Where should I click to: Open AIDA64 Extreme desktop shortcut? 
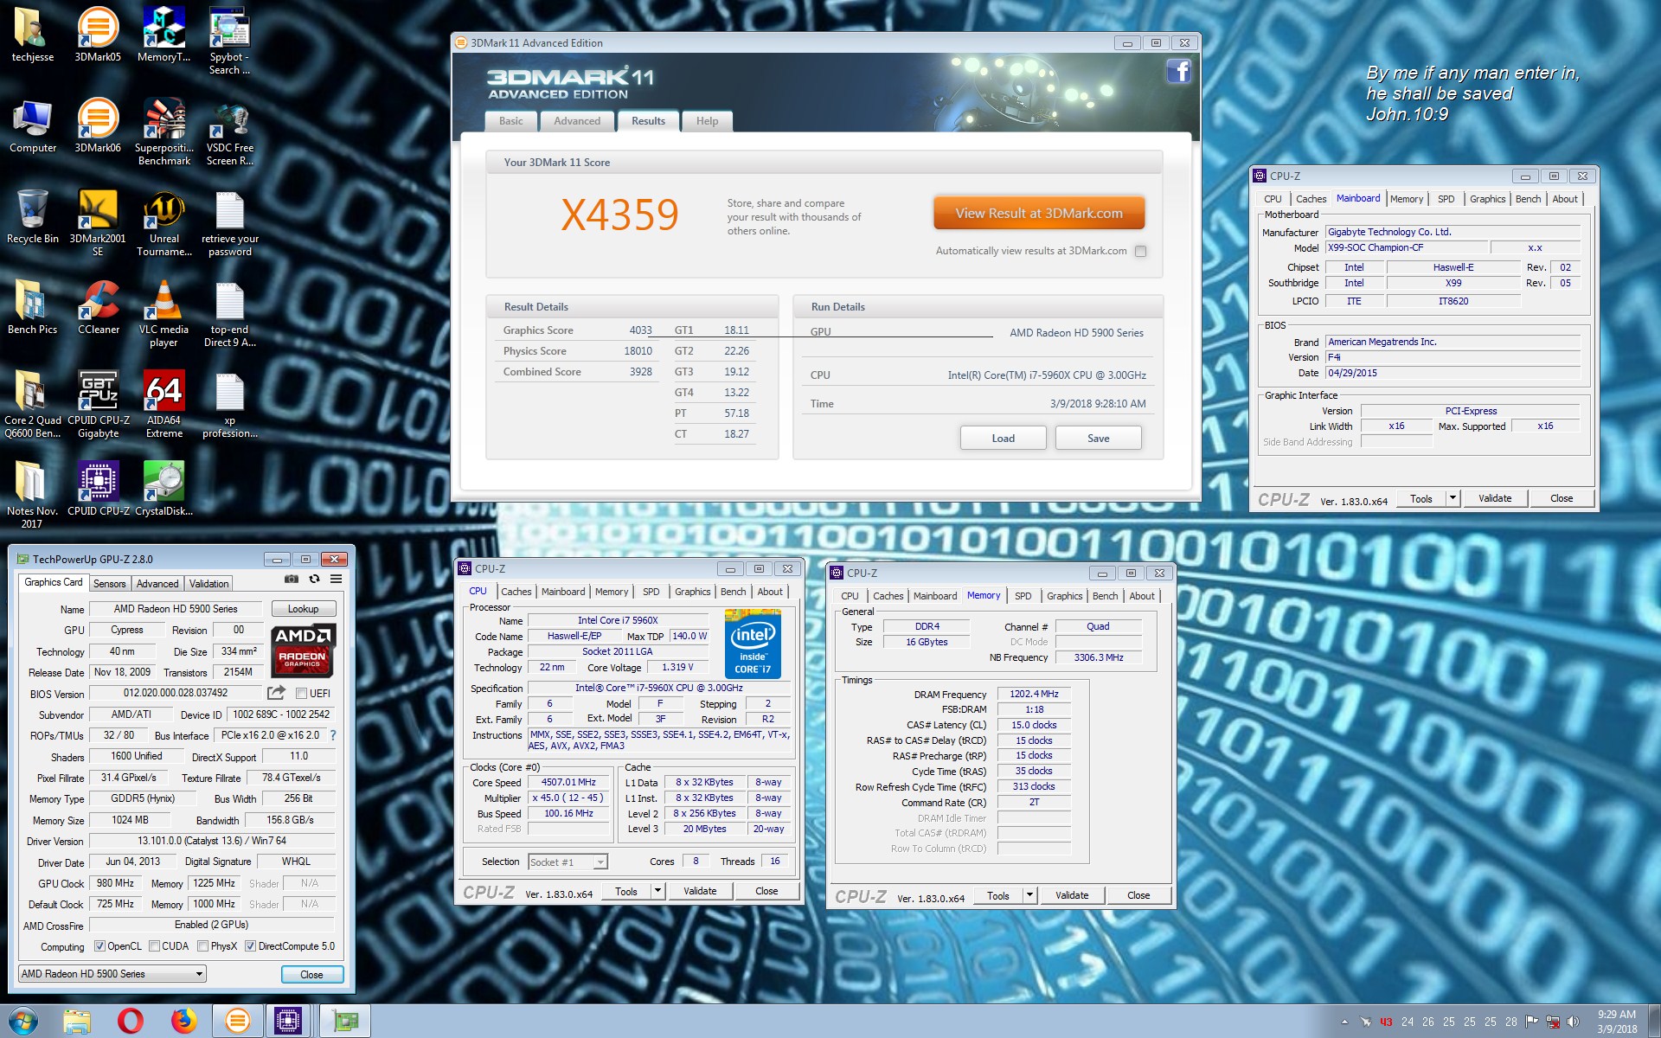click(x=164, y=404)
